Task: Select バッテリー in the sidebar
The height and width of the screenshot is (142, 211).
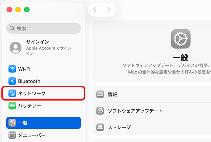Action: point(30,105)
